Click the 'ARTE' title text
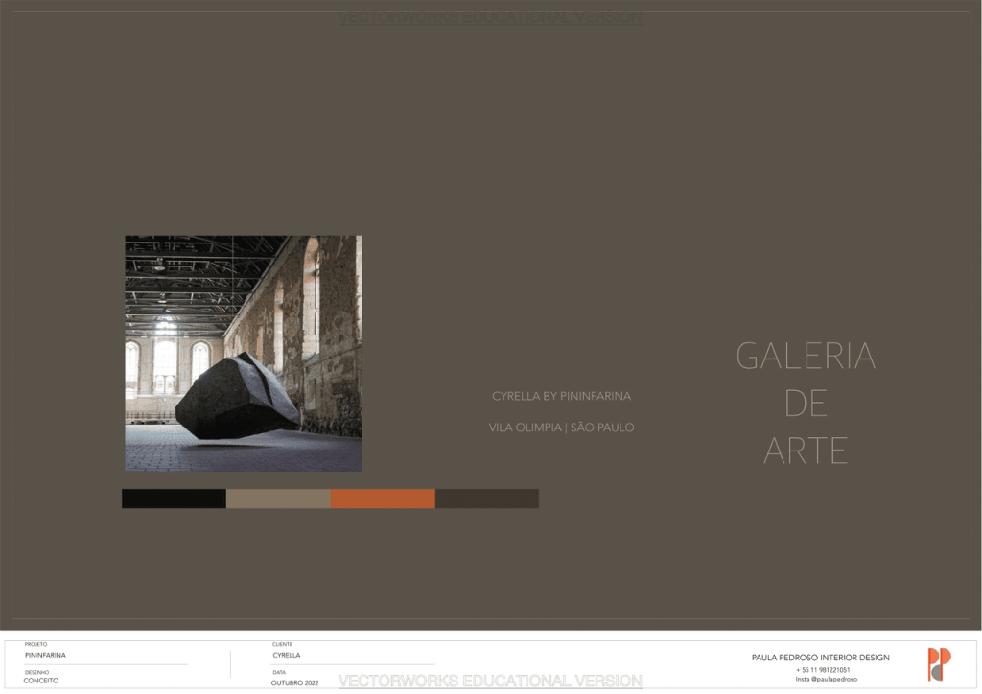The image size is (982, 694). point(806,451)
